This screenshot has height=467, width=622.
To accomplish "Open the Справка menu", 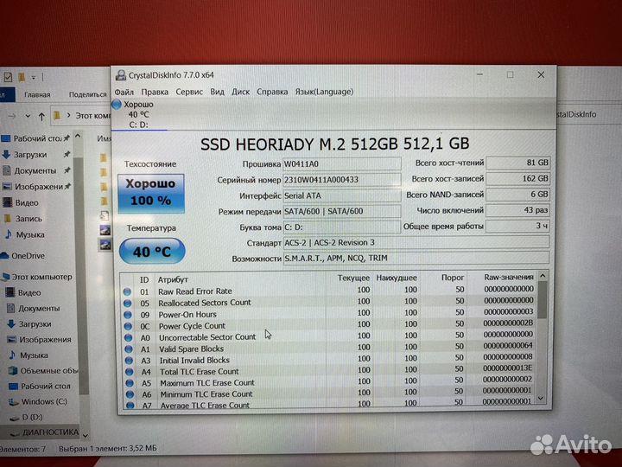I will point(272,93).
